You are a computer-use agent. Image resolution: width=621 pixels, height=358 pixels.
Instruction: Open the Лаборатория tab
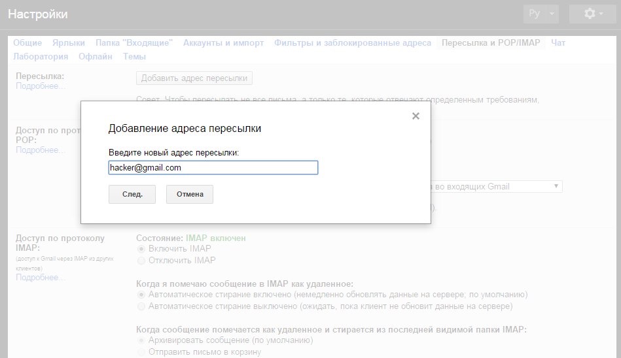(x=41, y=57)
